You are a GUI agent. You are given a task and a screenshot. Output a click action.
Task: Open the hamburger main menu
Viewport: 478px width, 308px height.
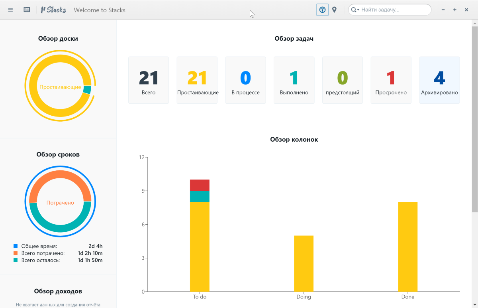tap(11, 10)
